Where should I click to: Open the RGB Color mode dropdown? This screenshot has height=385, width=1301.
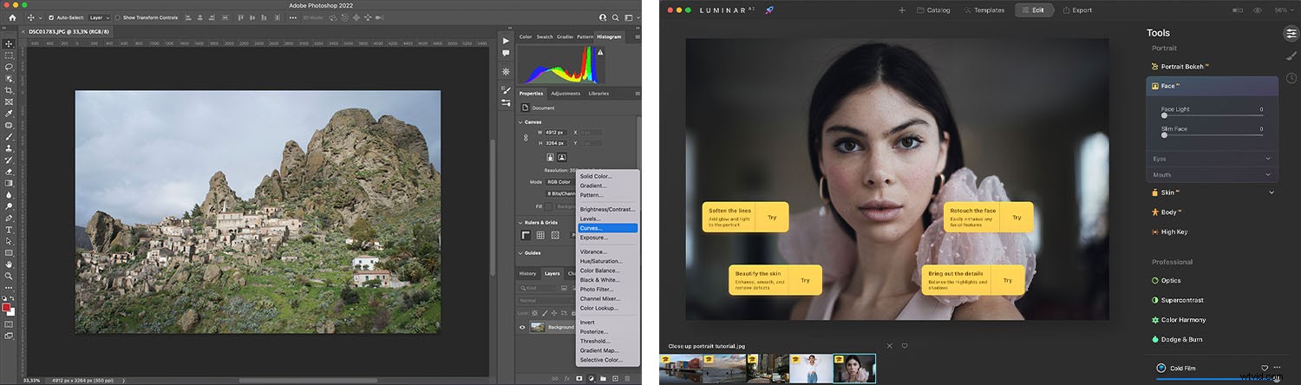[x=562, y=182]
